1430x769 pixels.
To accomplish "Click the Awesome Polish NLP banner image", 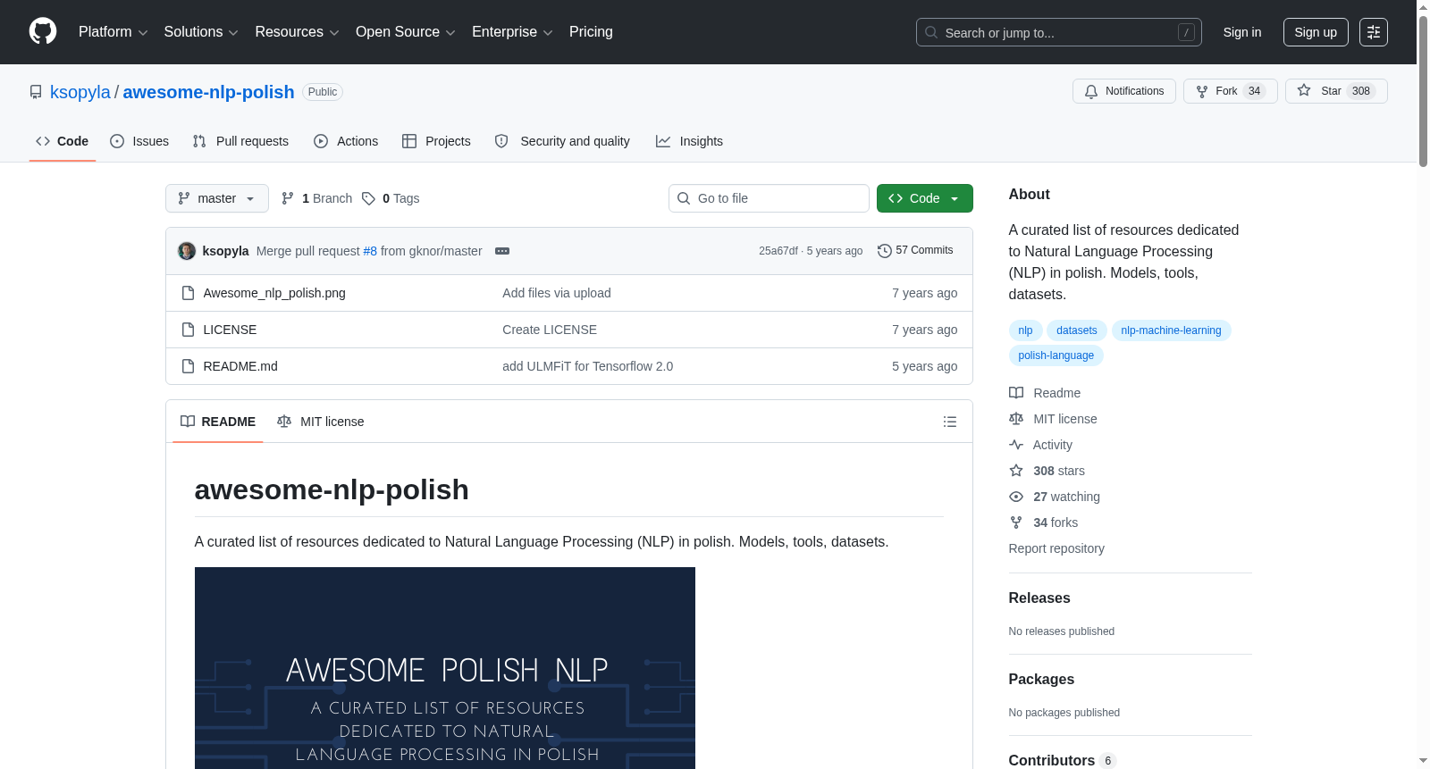I will tap(445, 668).
